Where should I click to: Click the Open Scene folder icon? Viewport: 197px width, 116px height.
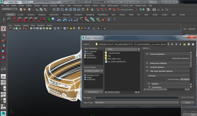coord(25,9)
